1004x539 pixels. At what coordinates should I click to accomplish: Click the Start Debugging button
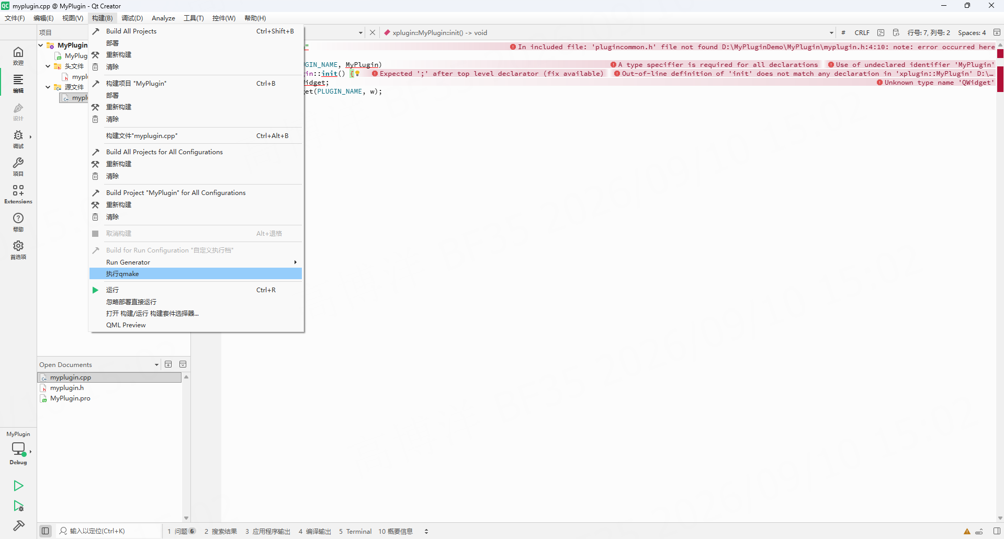(x=18, y=506)
